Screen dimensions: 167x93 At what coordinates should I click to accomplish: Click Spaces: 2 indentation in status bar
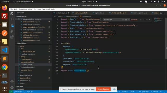125,92
